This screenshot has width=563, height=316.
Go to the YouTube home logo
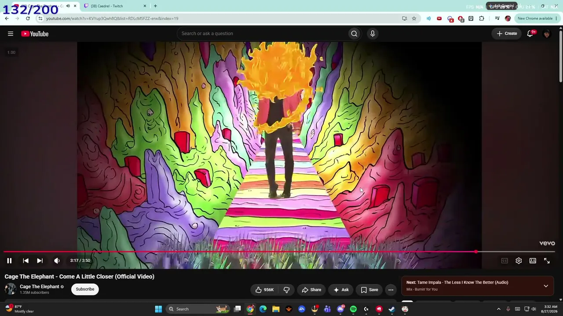point(35,34)
